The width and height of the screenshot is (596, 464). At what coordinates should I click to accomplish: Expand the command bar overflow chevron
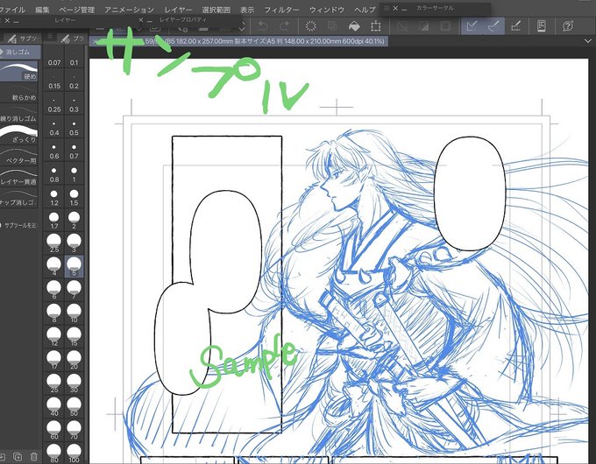click(x=243, y=26)
